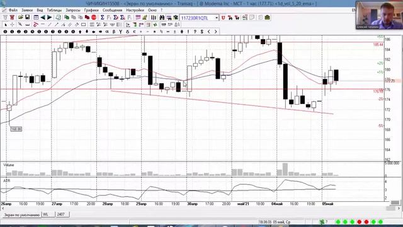The width and height of the screenshot is (403, 227).
Task: Click the 177.71 current price tag
Action: [x=390, y=81]
